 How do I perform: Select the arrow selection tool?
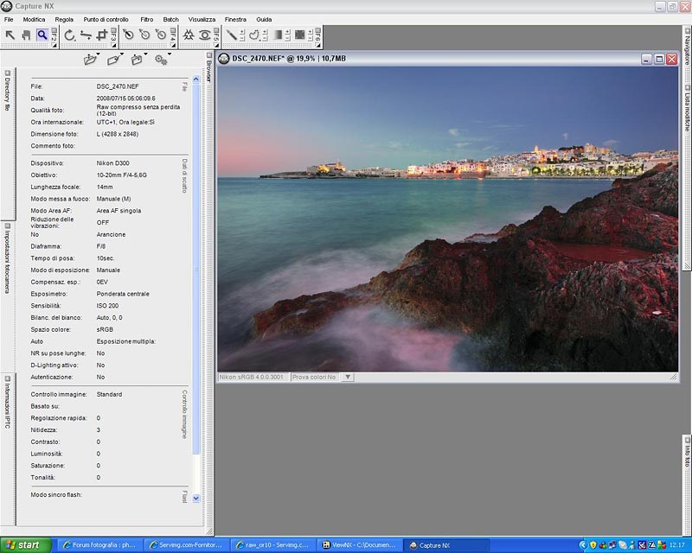[x=10, y=35]
